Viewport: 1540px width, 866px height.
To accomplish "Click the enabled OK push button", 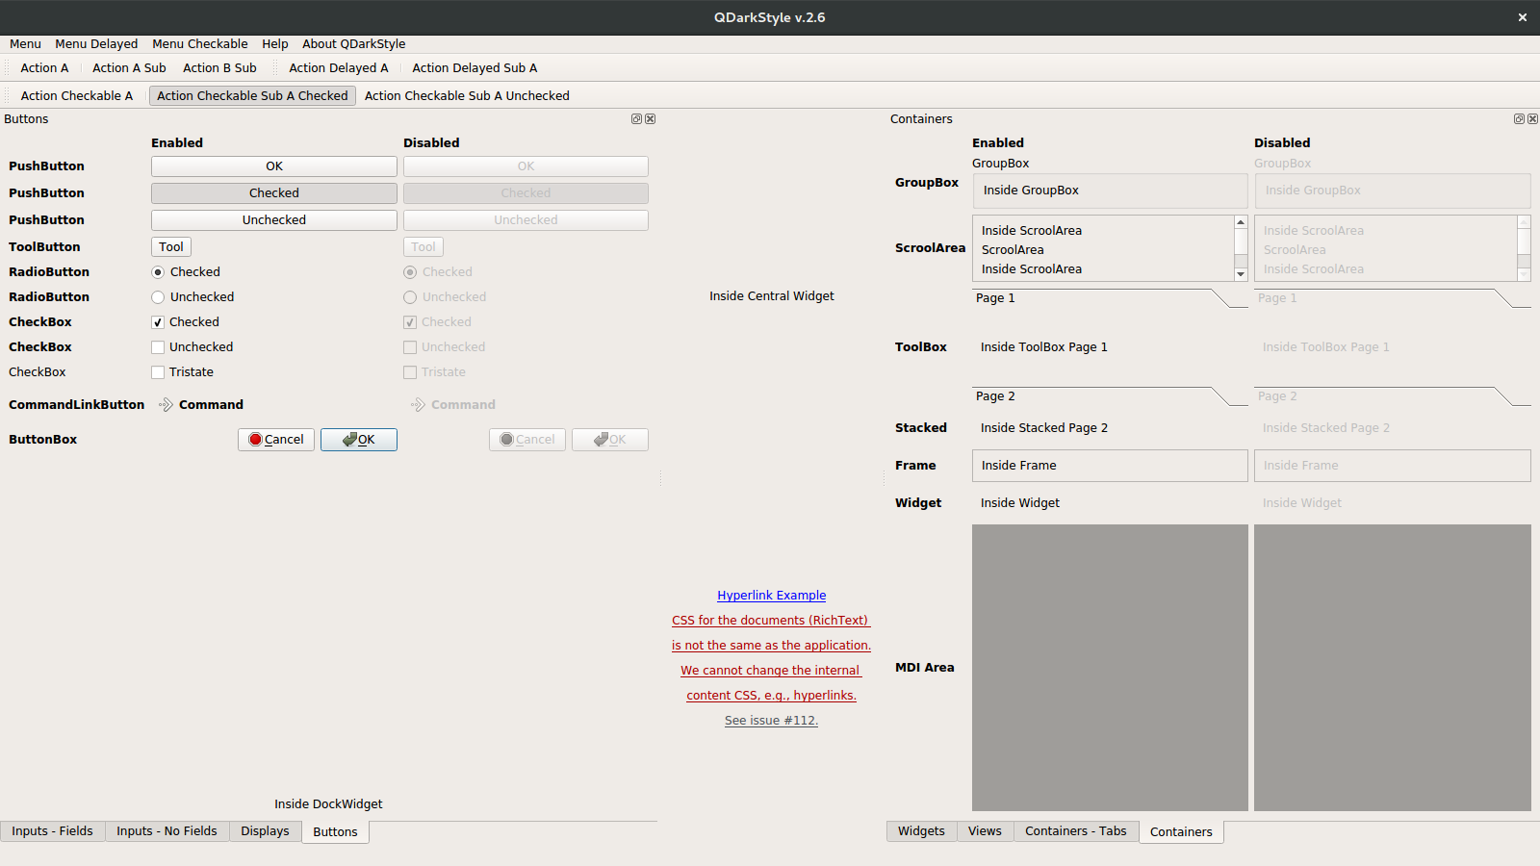I will (x=274, y=166).
